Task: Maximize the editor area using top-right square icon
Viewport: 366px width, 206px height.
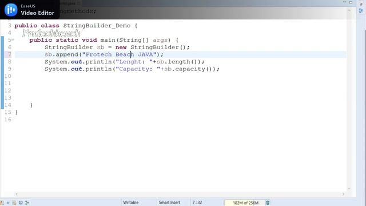Action: point(351,2)
